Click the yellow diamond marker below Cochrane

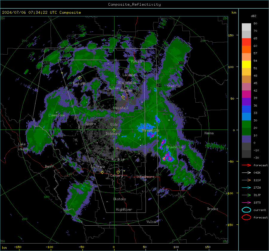coord(103,172)
